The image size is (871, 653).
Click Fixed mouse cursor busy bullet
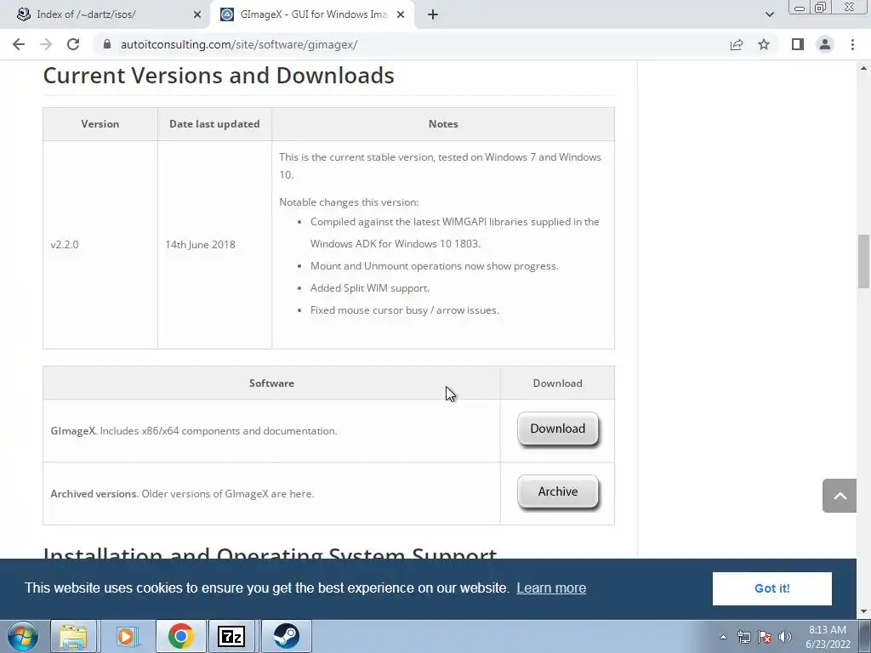404,310
